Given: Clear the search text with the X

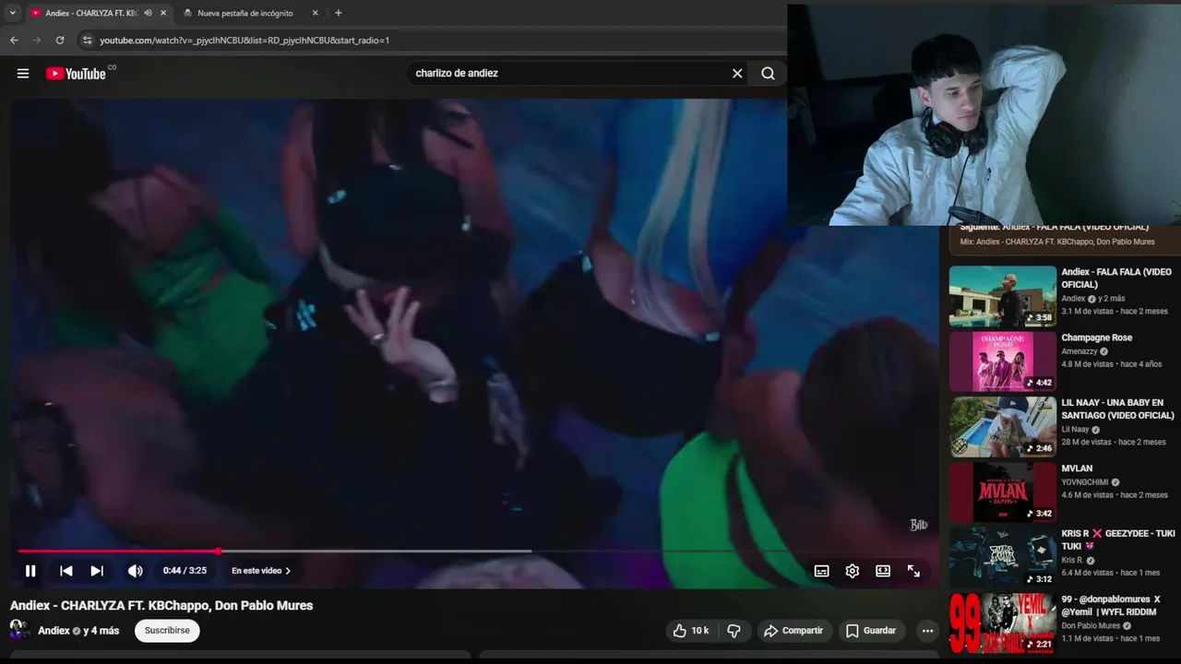Looking at the screenshot, I should (737, 74).
